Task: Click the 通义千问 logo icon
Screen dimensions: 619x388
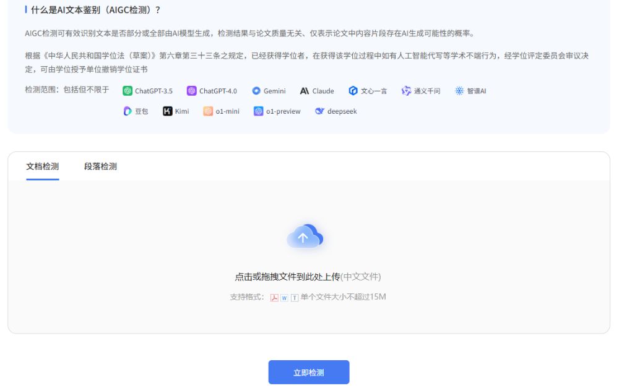Action: [406, 91]
